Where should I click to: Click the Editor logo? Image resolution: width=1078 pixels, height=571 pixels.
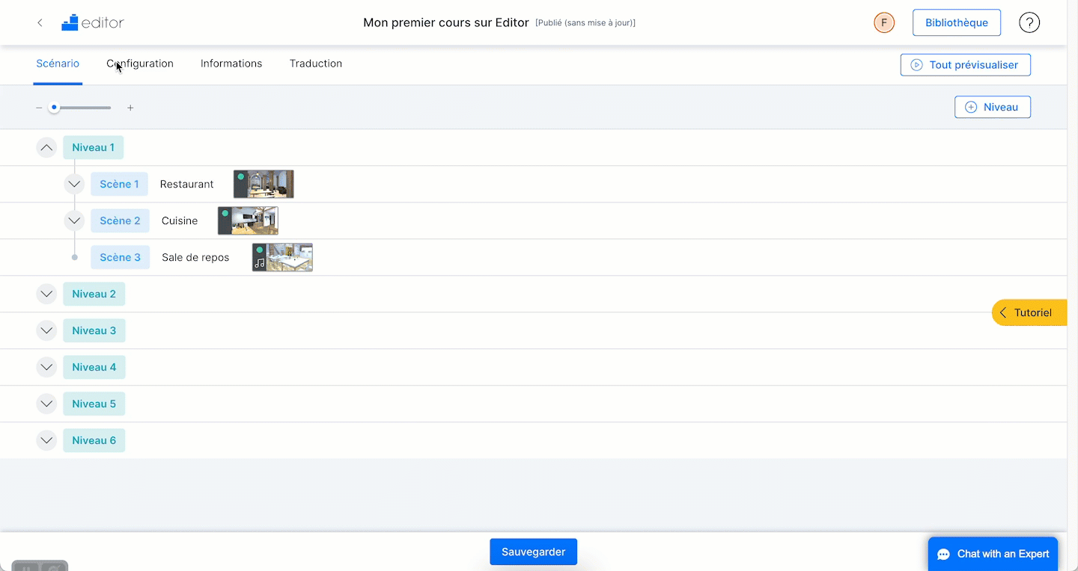pyautogui.click(x=93, y=22)
